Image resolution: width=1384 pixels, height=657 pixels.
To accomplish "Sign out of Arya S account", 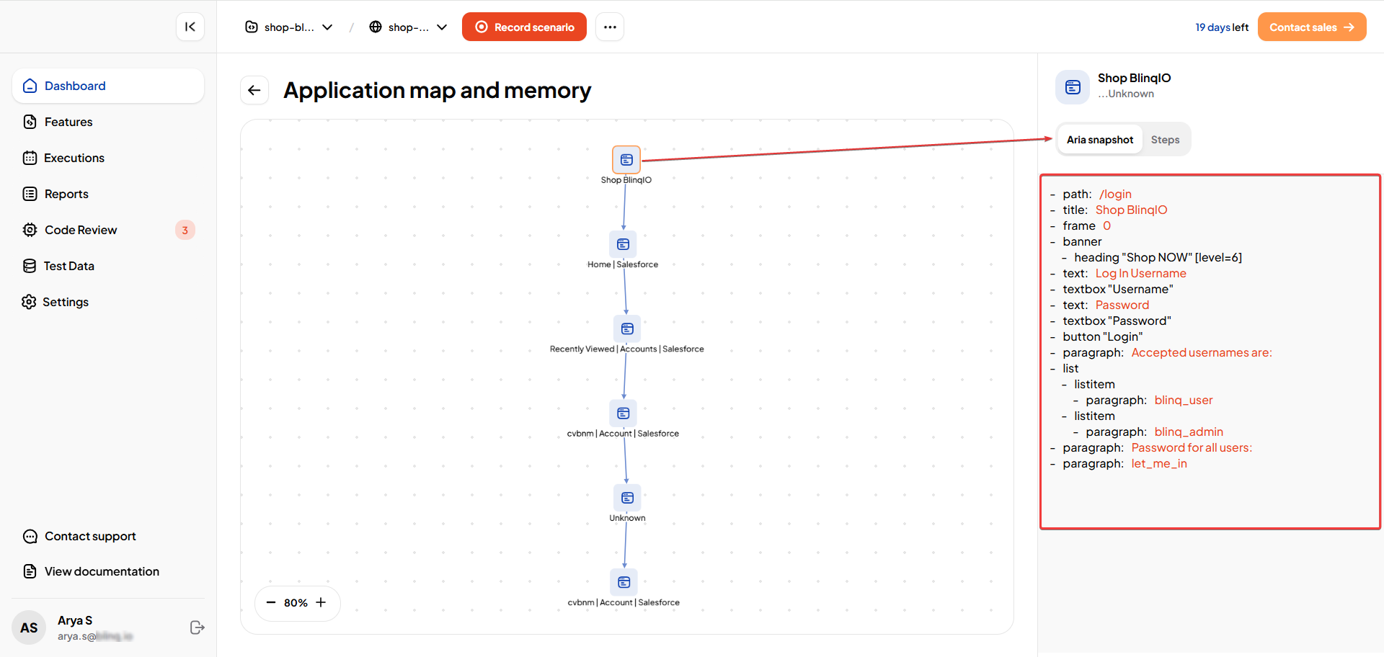I will point(197,627).
